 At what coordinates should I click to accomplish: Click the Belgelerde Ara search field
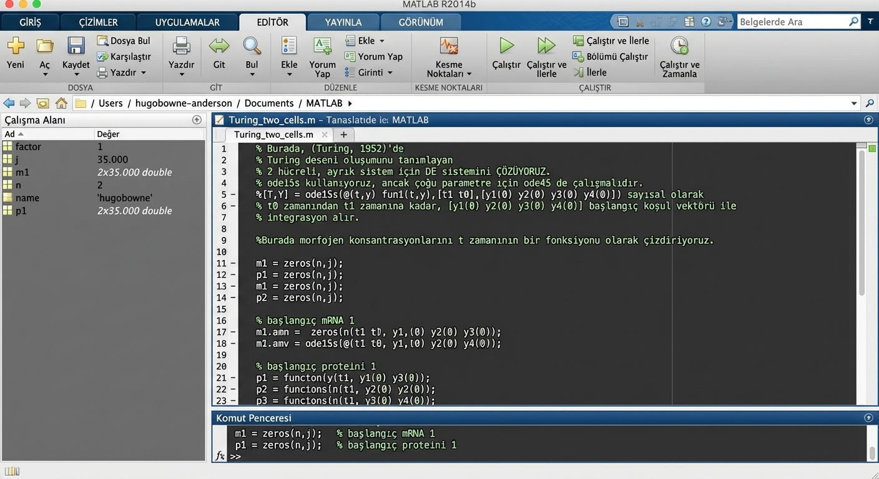(793, 22)
